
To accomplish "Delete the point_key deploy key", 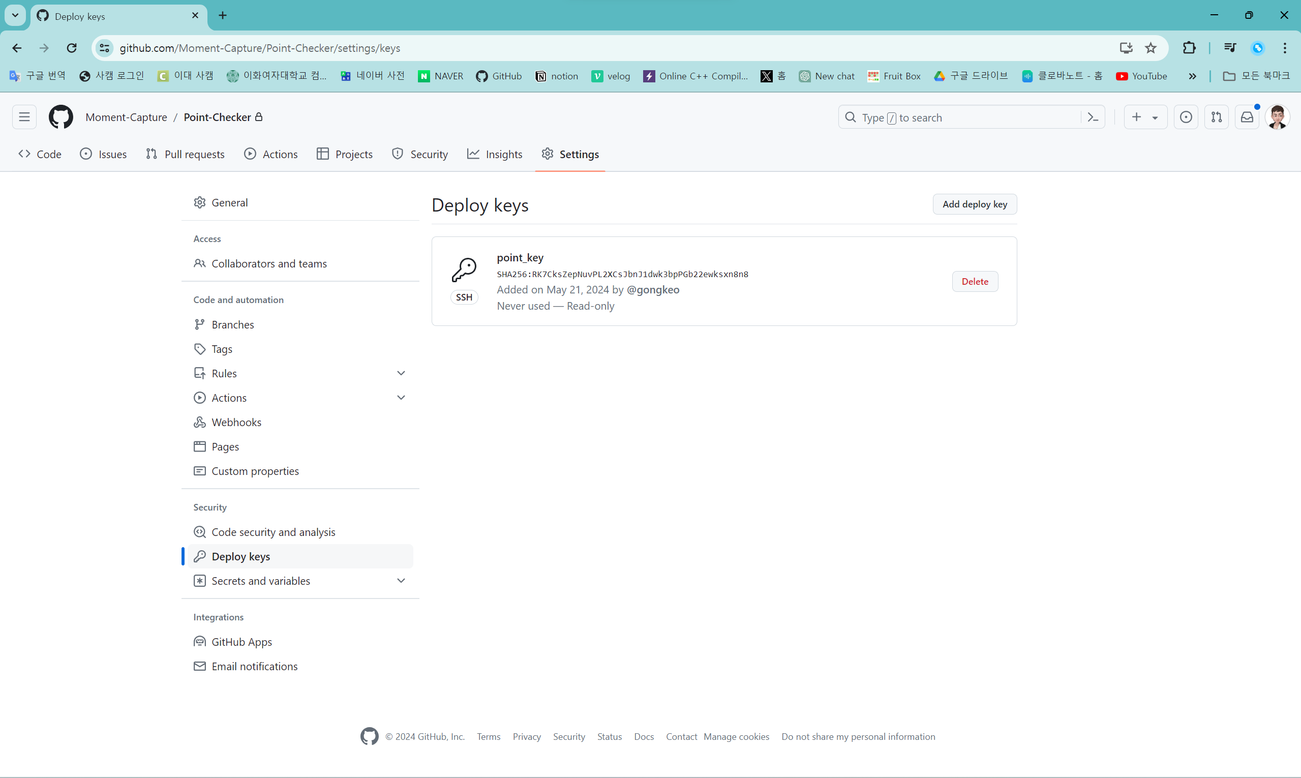I will (x=975, y=282).
